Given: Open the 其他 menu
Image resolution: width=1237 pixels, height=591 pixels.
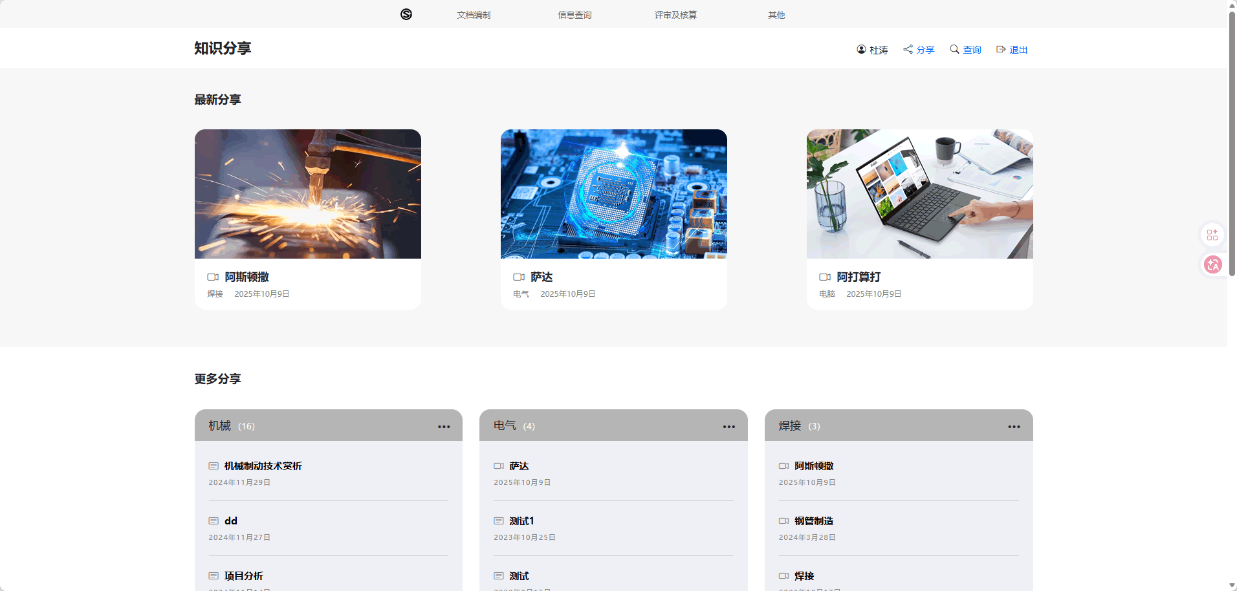Looking at the screenshot, I should (776, 15).
